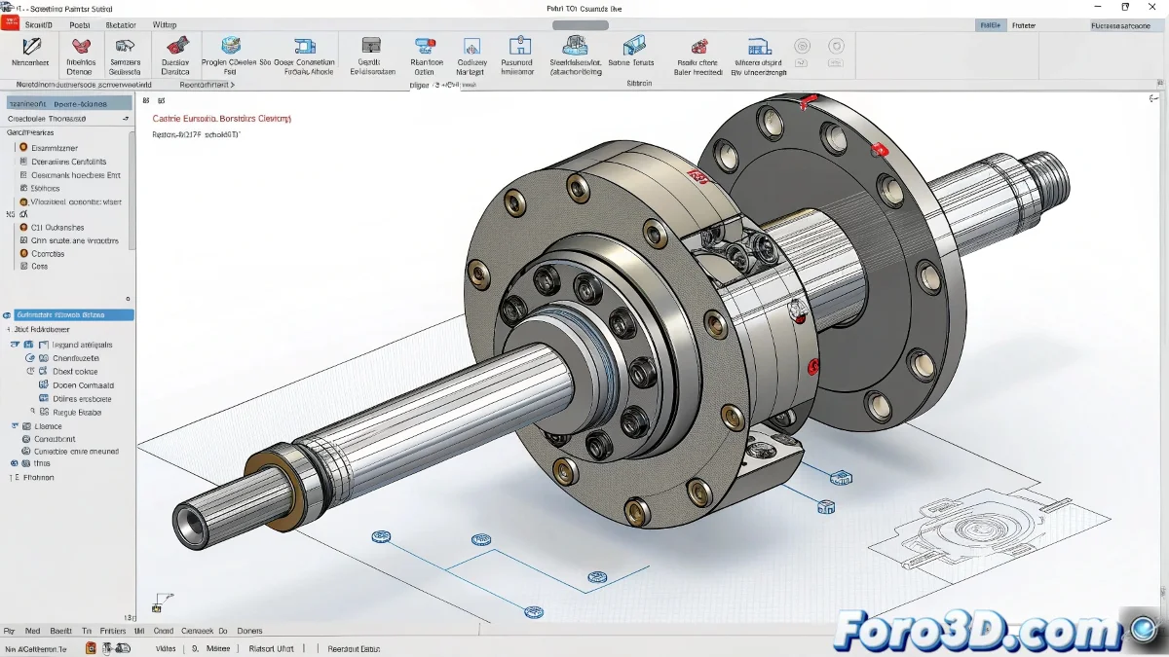
Task: Click Reerdout Eabtin in the status bar
Action: pyautogui.click(x=354, y=648)
